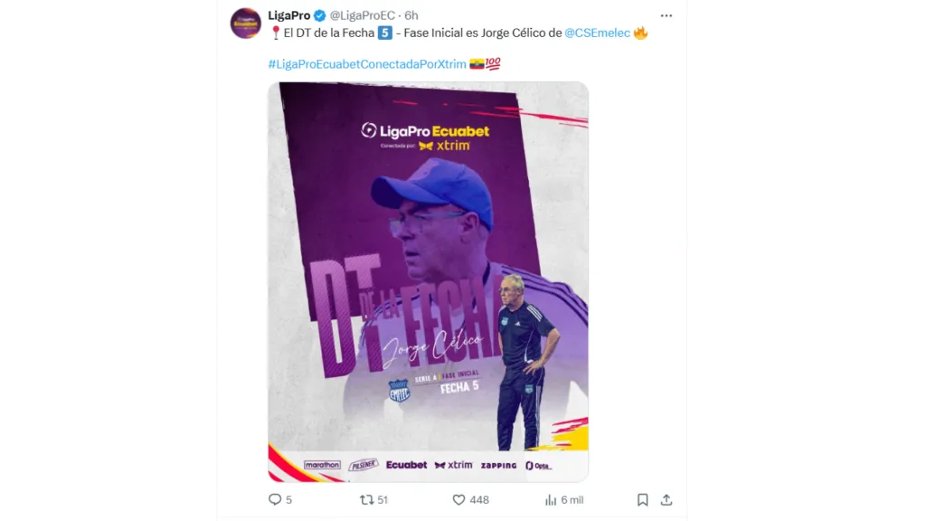Open the LigaPro display name
Viewport: 926px width, 521px height.
click(x=288, y=15)
